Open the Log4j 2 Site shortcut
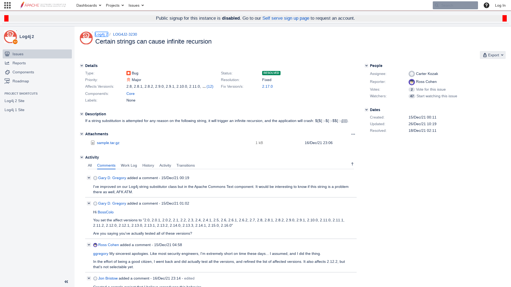The height and width of the screenshot is (287, 511). [x=14, y=101]
